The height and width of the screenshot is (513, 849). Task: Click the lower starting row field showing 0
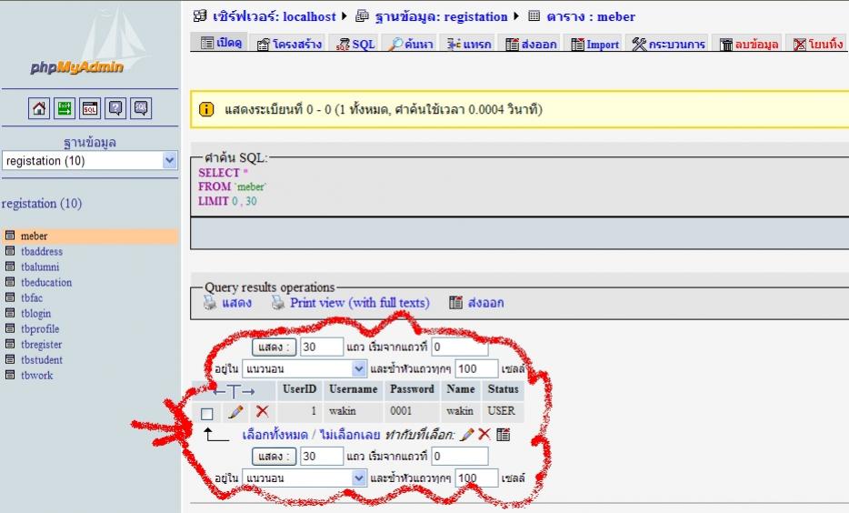click(x=460, y=456)
